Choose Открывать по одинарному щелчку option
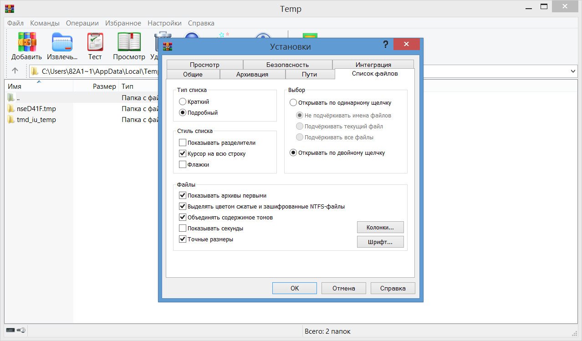The height and width of the screenshot is (341, 582). (293, 103)
